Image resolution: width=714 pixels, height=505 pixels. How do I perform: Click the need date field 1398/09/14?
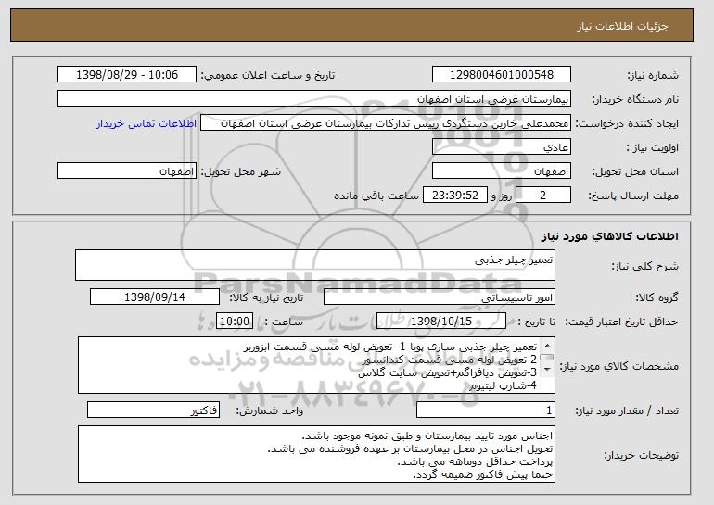[x=155, y=297]
